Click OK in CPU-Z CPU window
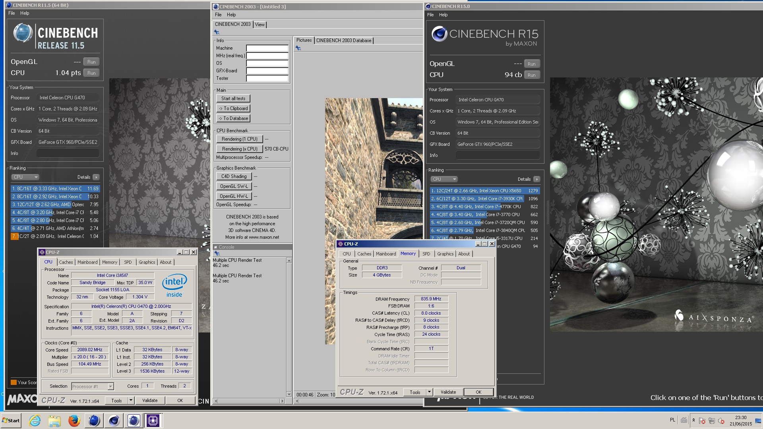 (x=180, y=400)
